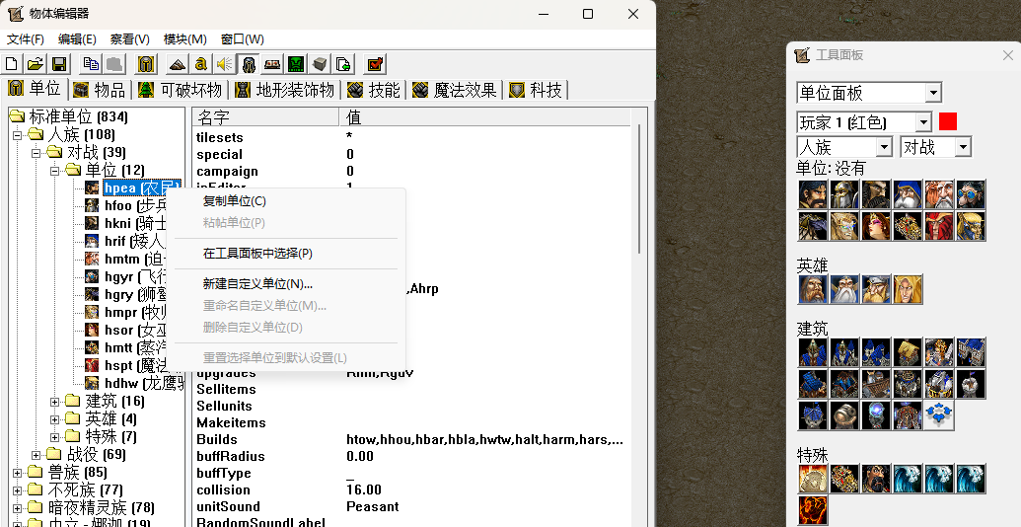Choose the yellow-roofed Farm building icon

tap(908, 352)
